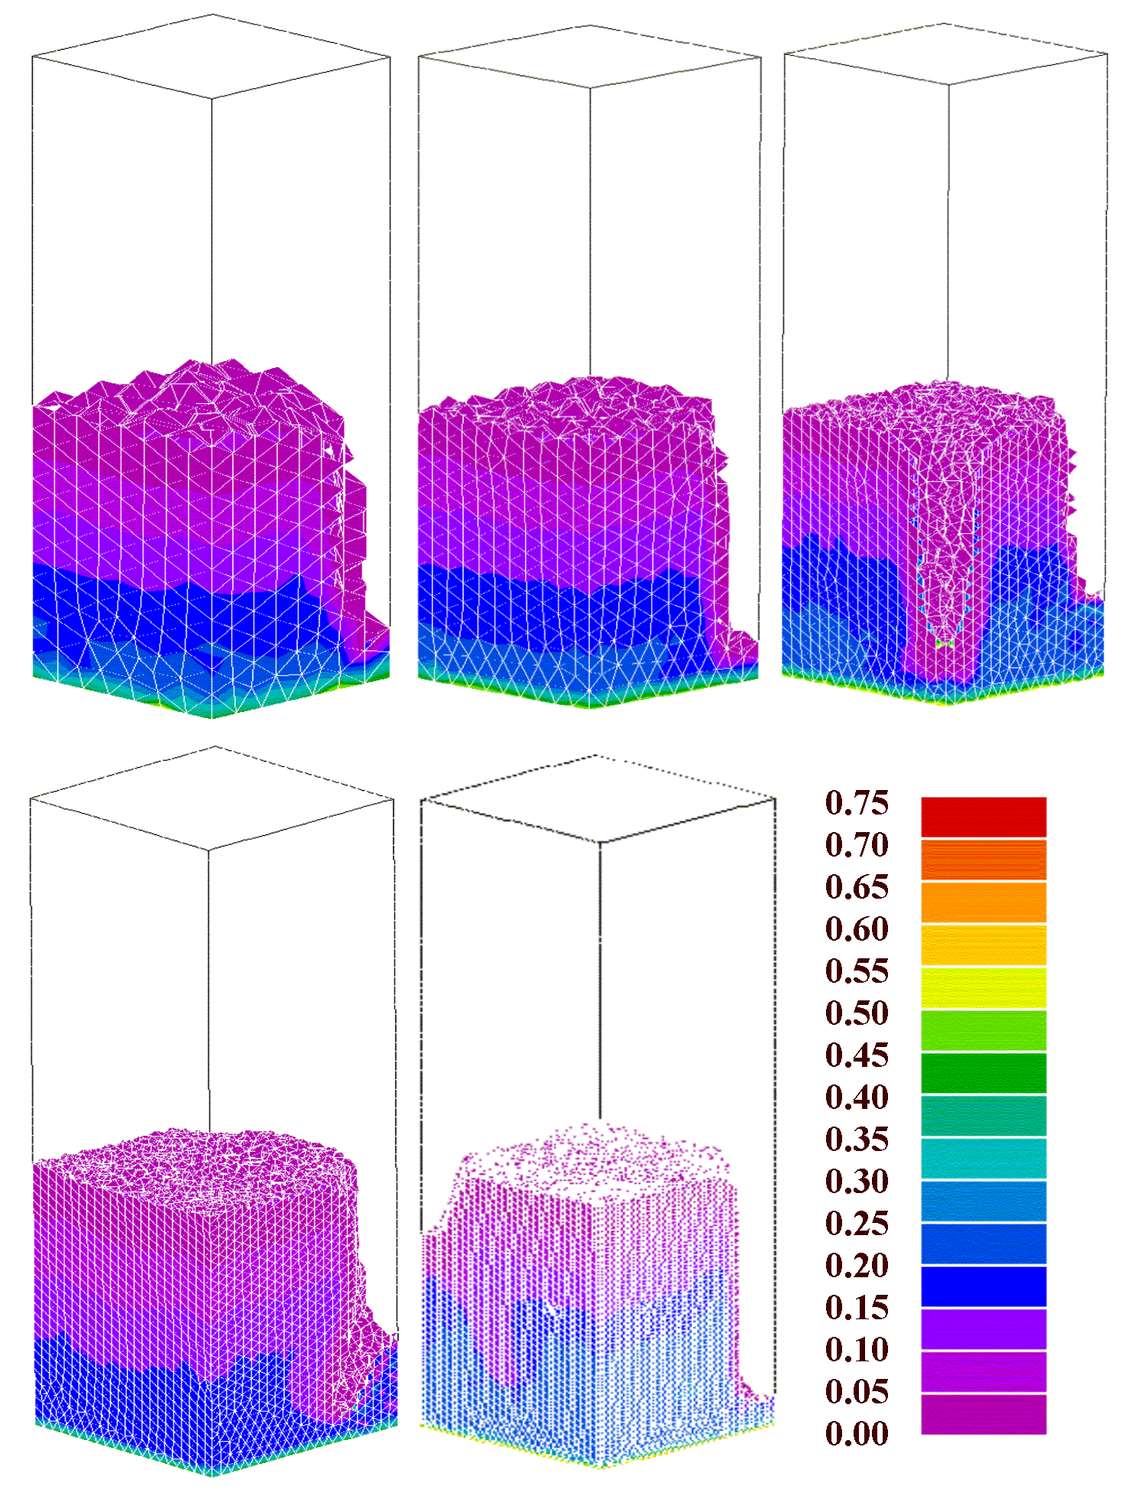Click the 0.70 legend value
Viewport: 1132px width, 1499px height.
[x=857, y=845]
